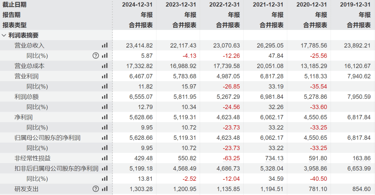Image resolution: width=375 pixels, height=195 pixels.
Task: Show bar chart for 营业利润
Action: tap(105, 76)
